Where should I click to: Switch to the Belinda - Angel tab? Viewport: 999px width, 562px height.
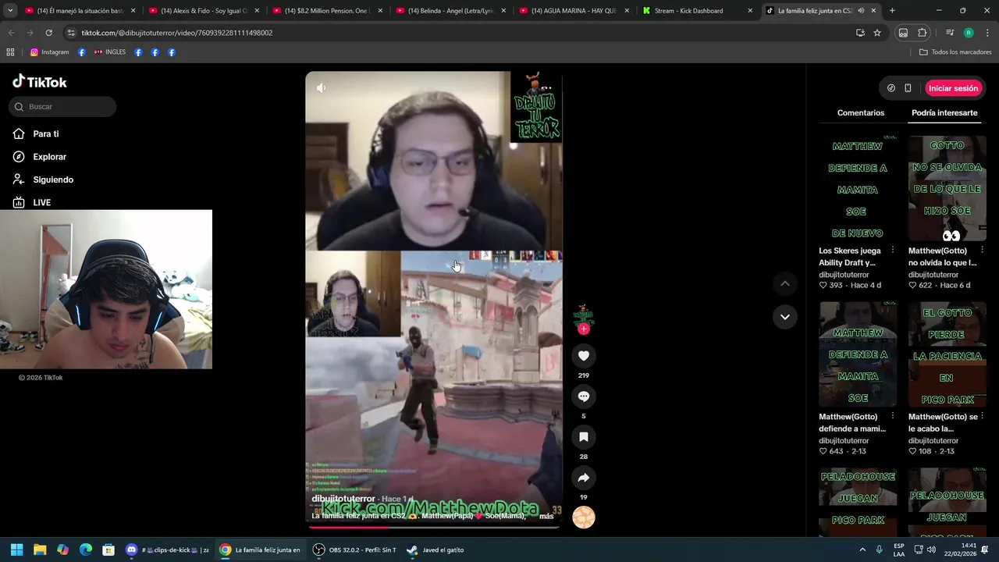click(x=450, y=11)
